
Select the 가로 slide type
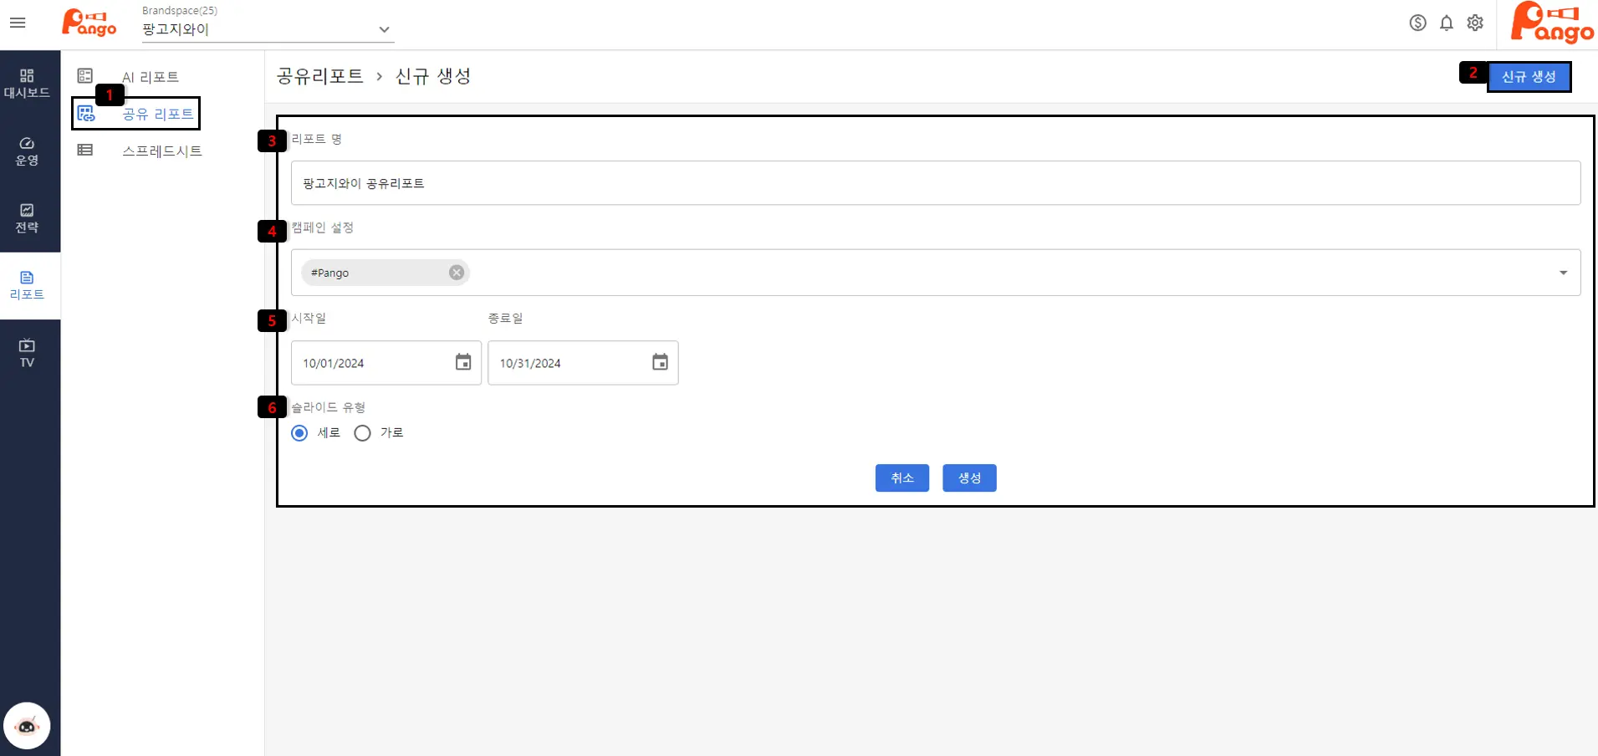[362, 433]
